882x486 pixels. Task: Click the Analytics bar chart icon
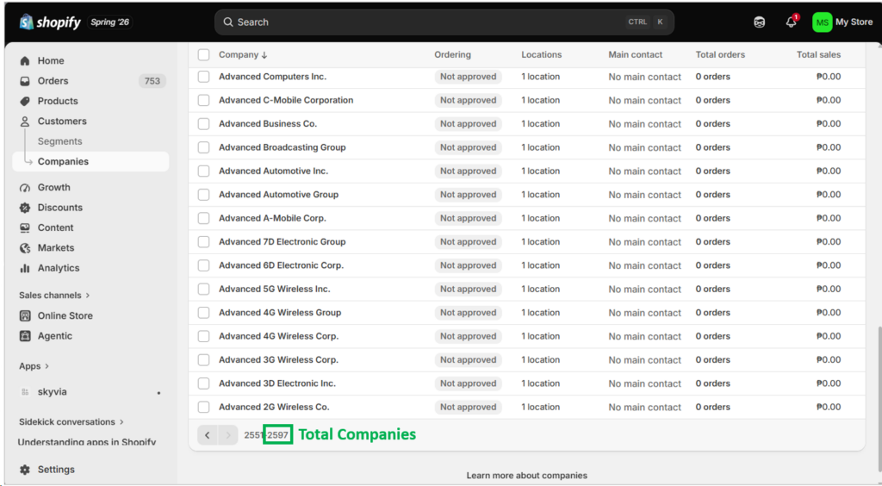(25, 268)
